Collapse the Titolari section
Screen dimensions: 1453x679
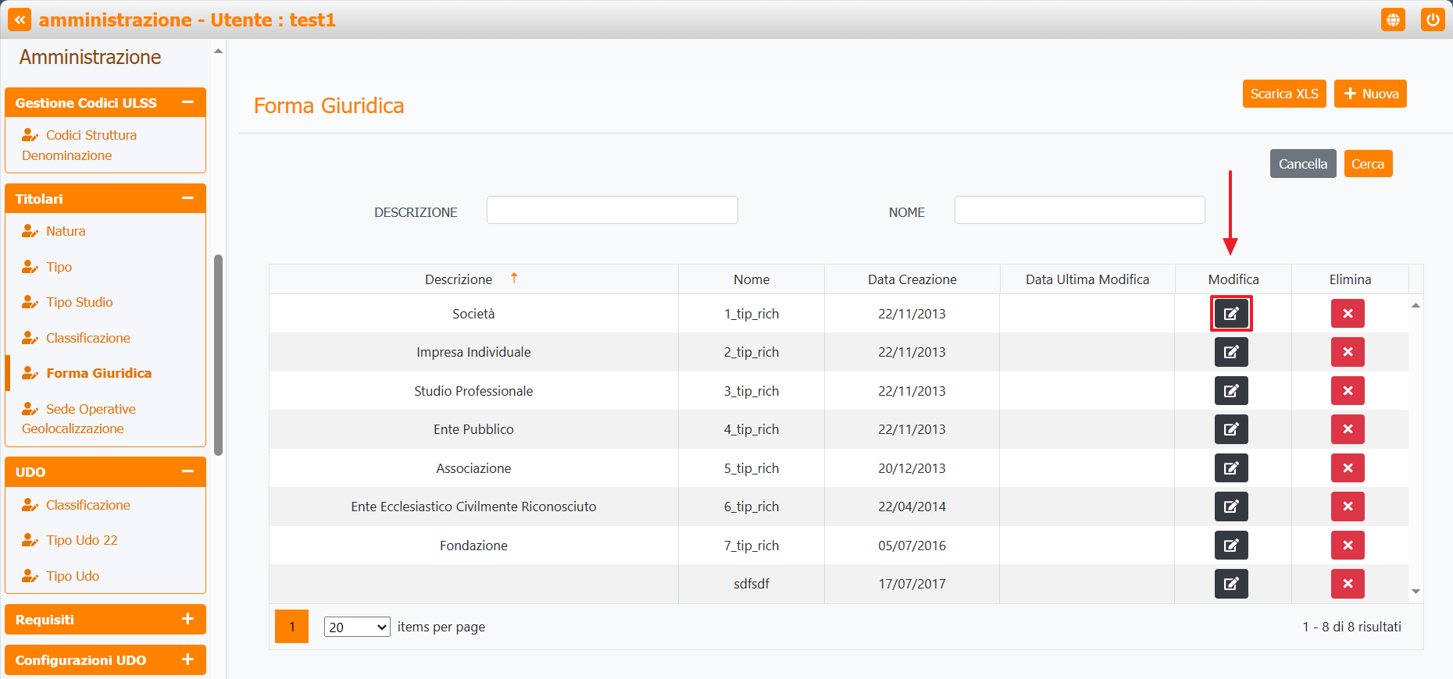pyautogui.click(x=187, y=198)
